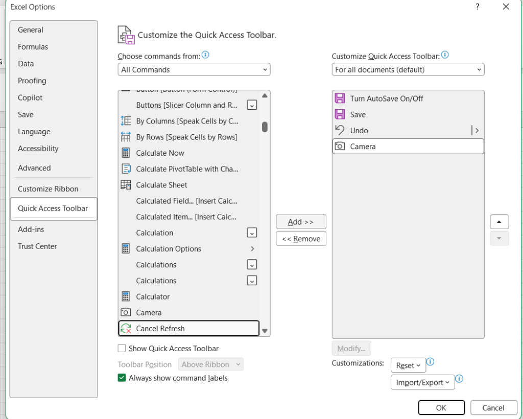This screenshot has width=523, height=419.
Task: Click the command list scrollbar thumb
Action: tap(265, 127)
